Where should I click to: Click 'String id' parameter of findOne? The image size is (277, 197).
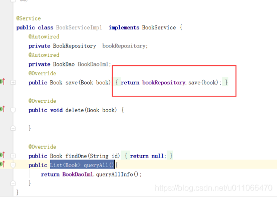pos(104,156)
